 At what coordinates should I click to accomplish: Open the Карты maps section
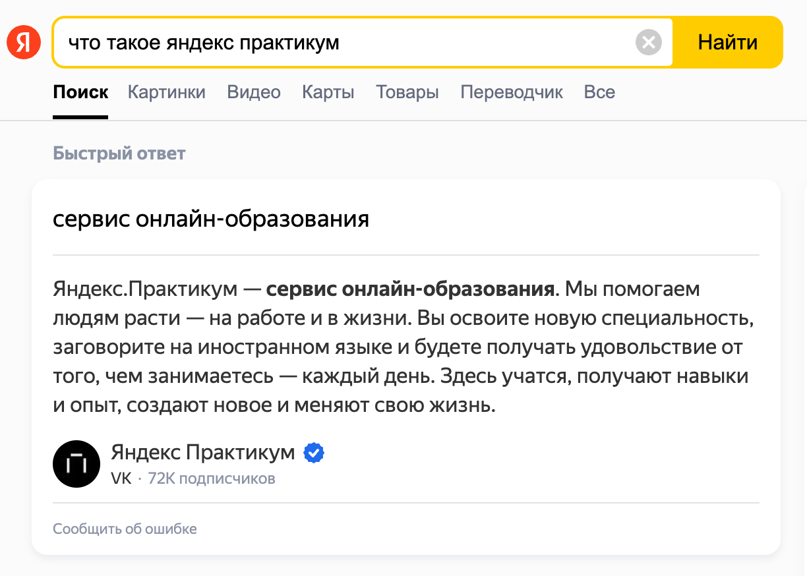[328, 92]
